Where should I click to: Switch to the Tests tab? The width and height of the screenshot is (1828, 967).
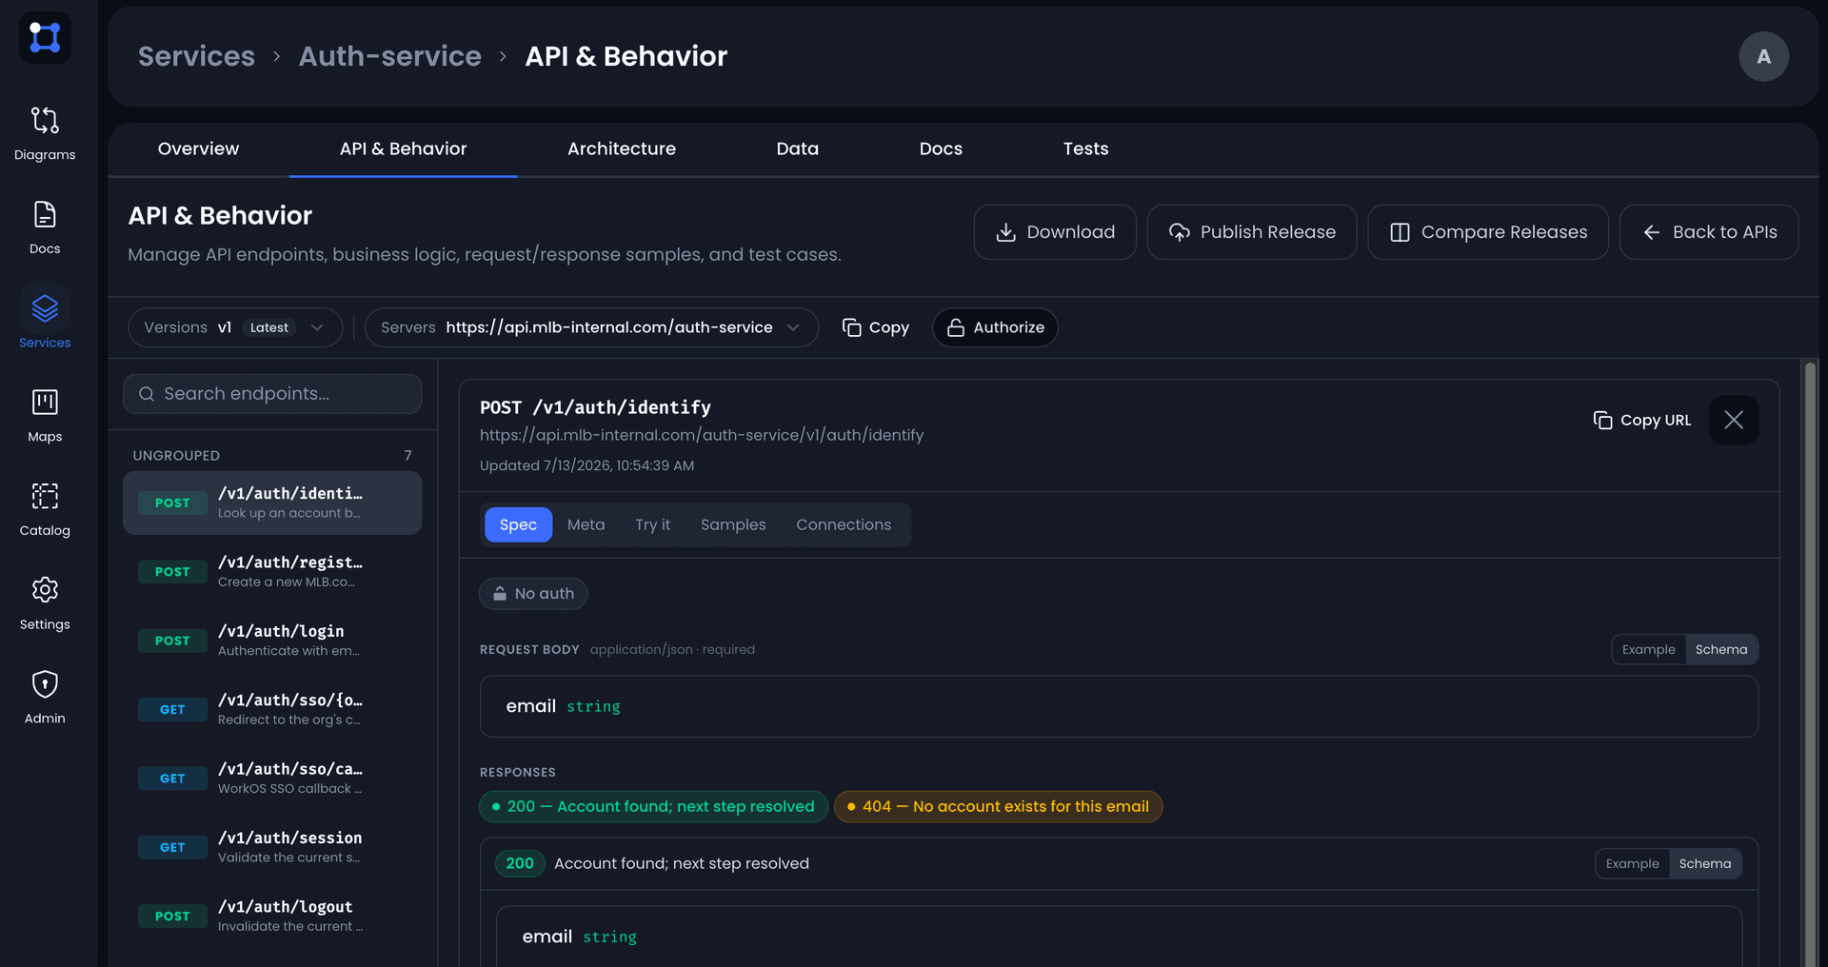coord(1085,148)
